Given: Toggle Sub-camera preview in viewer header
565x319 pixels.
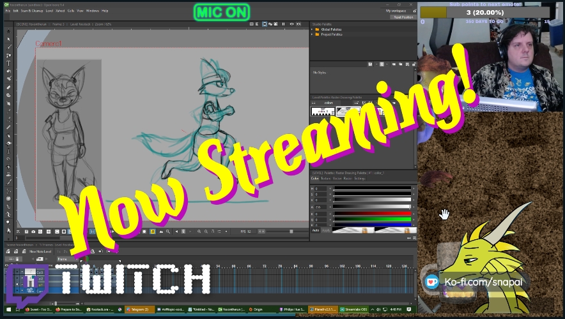Looking at the screenshot, I should click(298, 24).
